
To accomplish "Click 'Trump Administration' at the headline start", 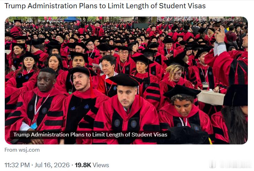I will tap(41, 6).
